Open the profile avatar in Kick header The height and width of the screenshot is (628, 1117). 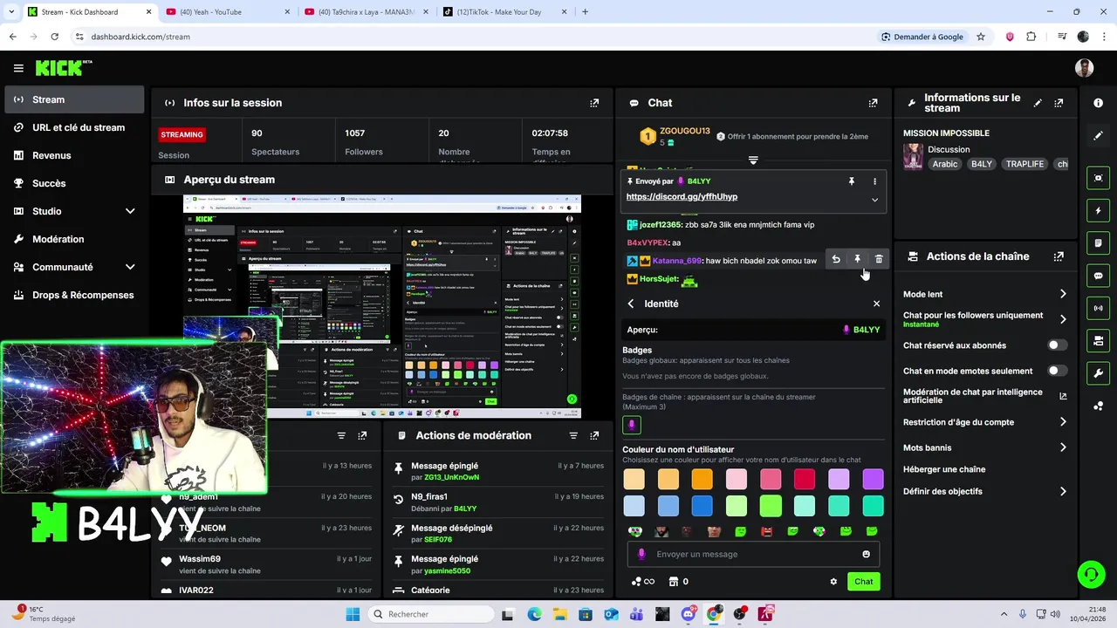point(1084,68)
